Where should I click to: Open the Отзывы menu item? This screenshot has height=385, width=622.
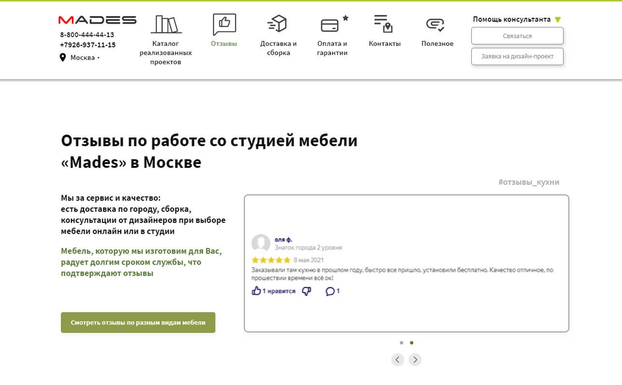pos(224,43)
